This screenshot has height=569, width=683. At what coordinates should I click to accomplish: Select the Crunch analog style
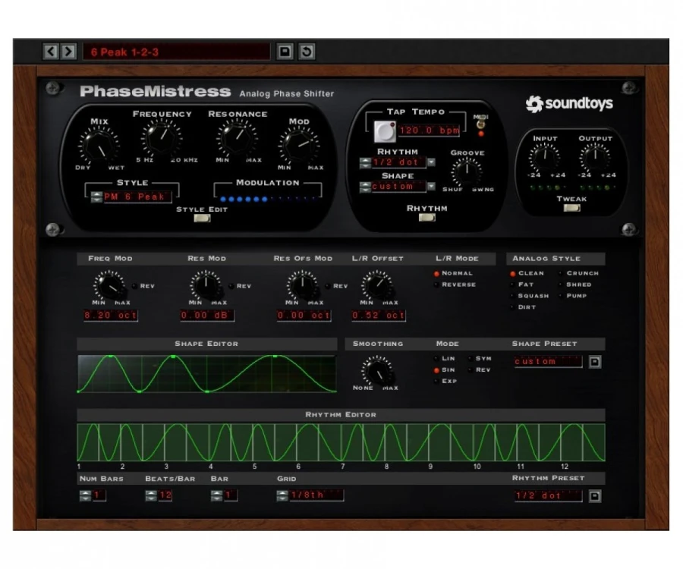[x=561, y=273]
